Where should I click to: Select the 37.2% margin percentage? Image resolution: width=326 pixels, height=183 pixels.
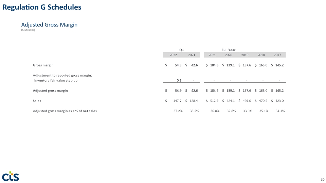click(x=178, y=111)
